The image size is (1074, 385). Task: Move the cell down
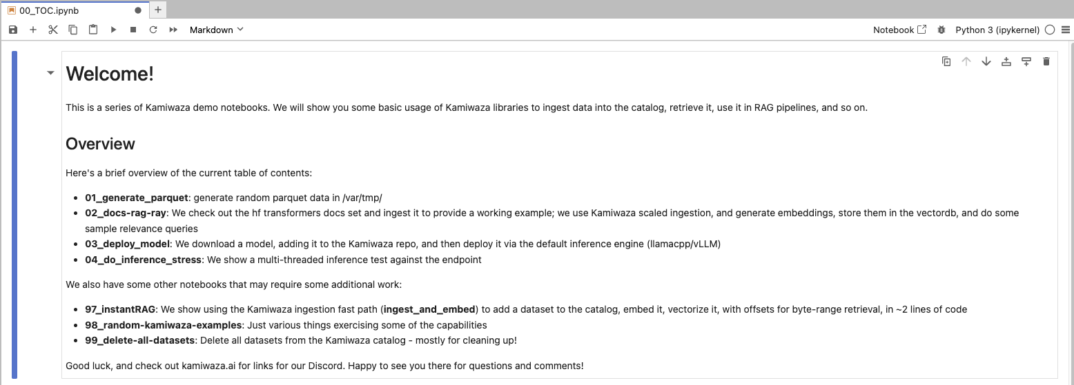pos(986,61)
